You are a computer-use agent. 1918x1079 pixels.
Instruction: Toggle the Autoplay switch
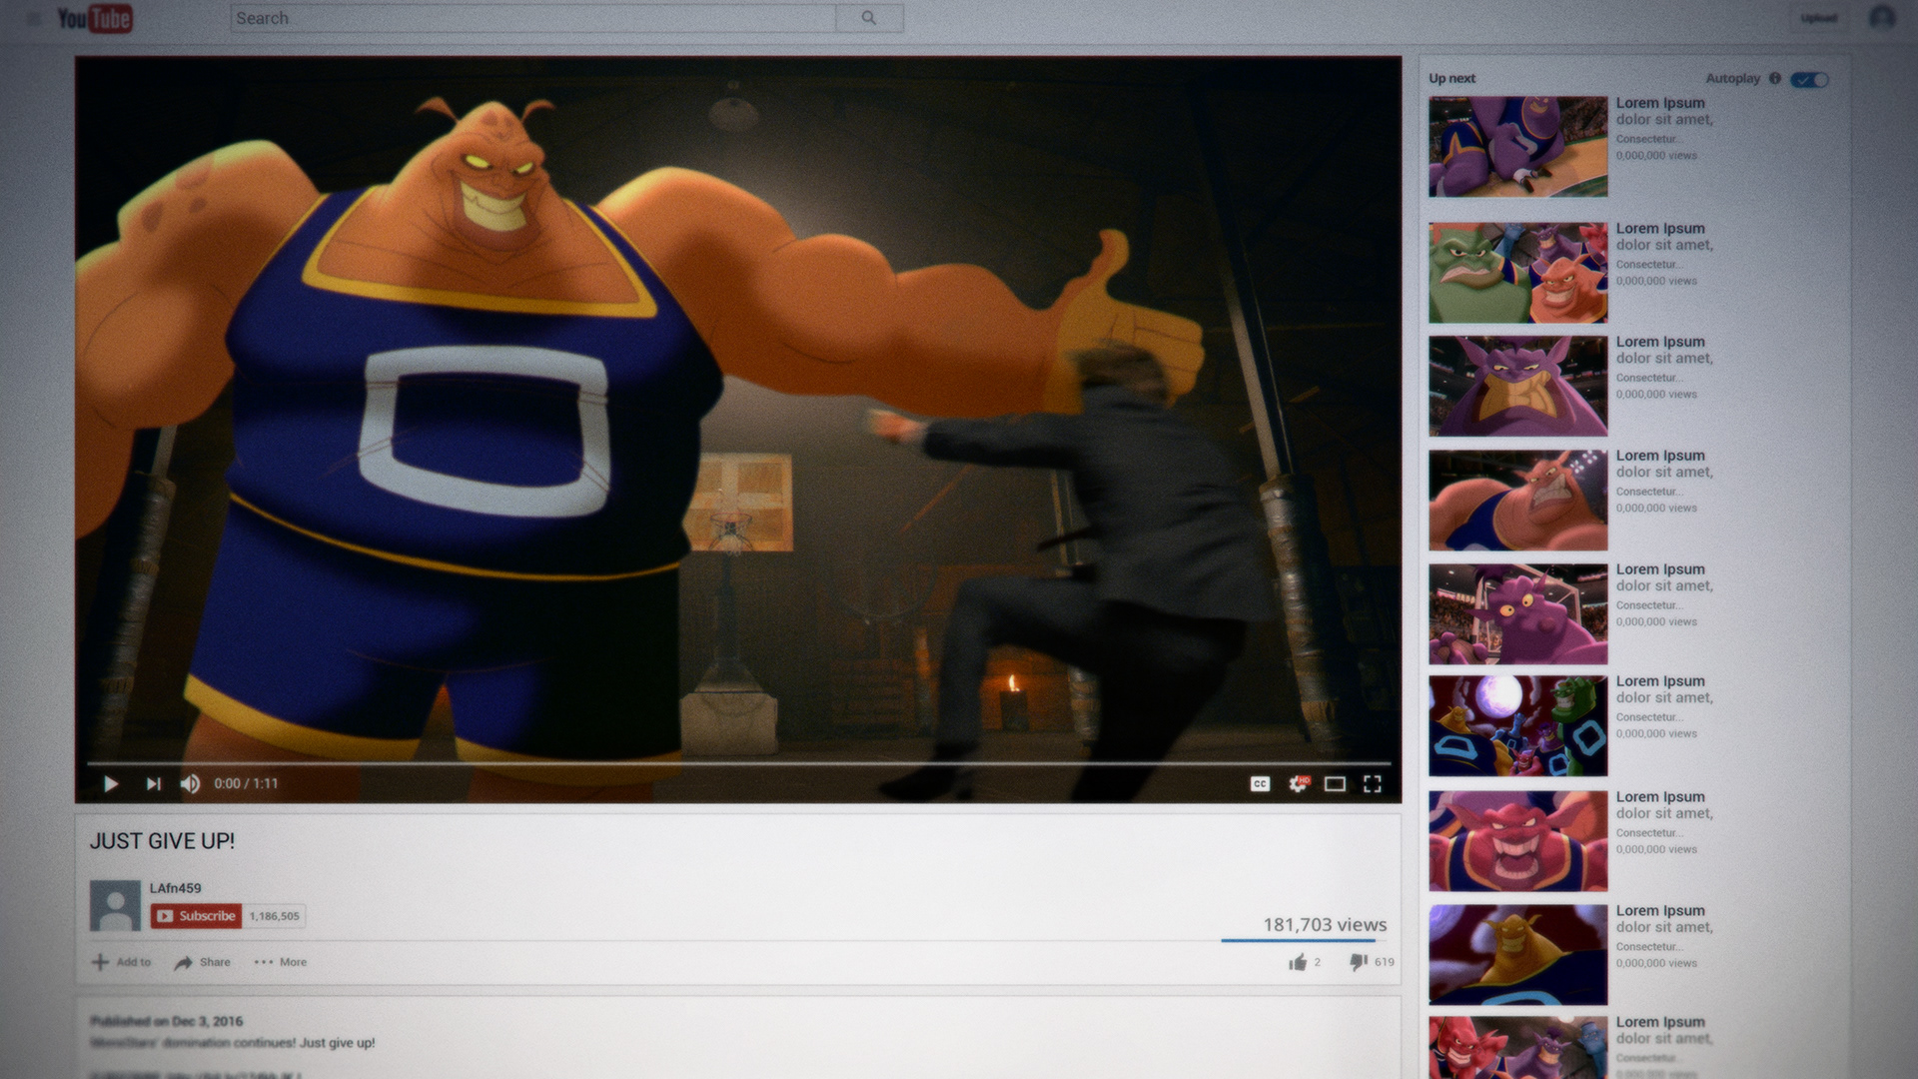click(x=1809, y=79)
